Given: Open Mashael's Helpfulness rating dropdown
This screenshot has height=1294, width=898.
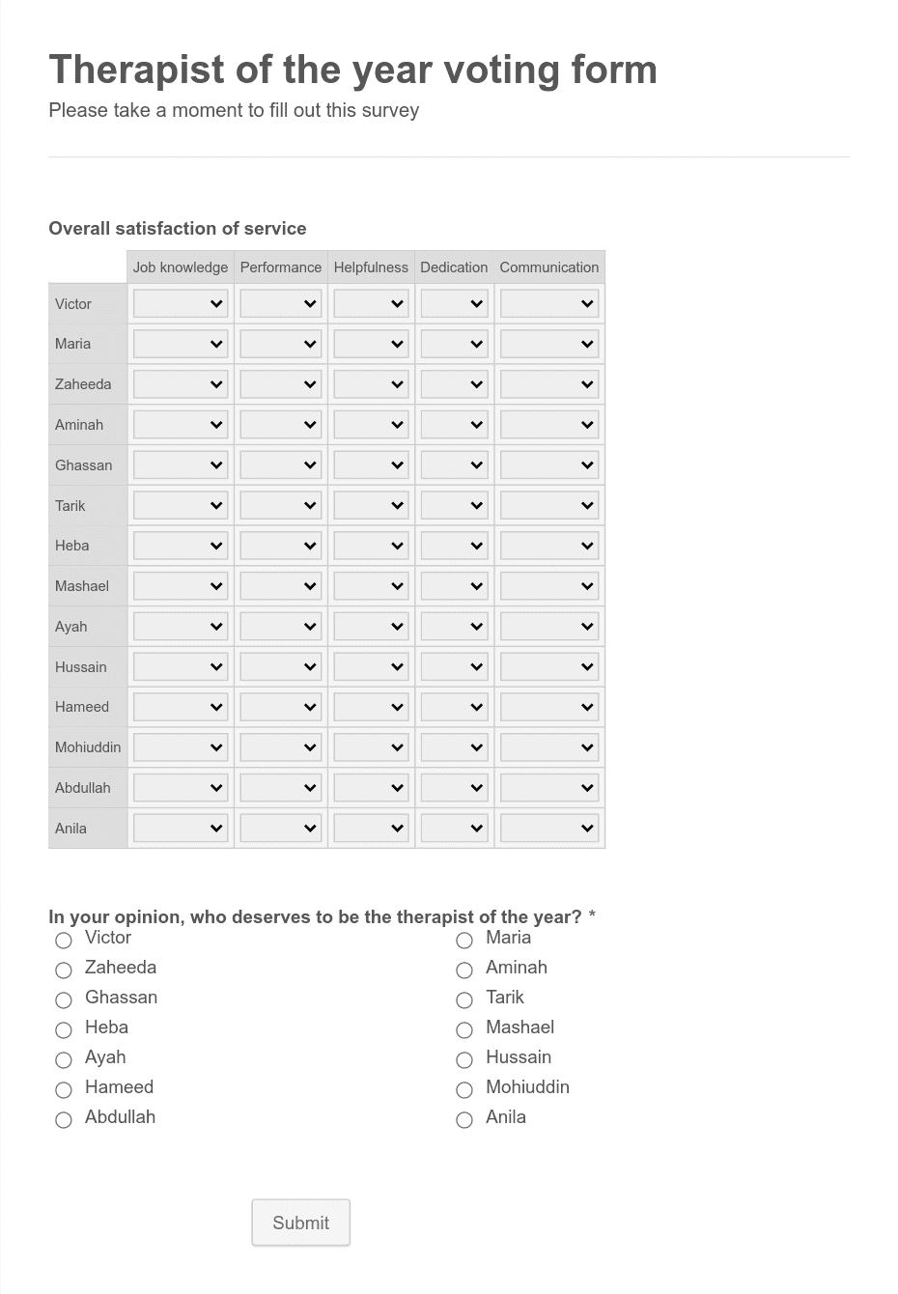Looking at the screenshot, I should click(371, 586).
